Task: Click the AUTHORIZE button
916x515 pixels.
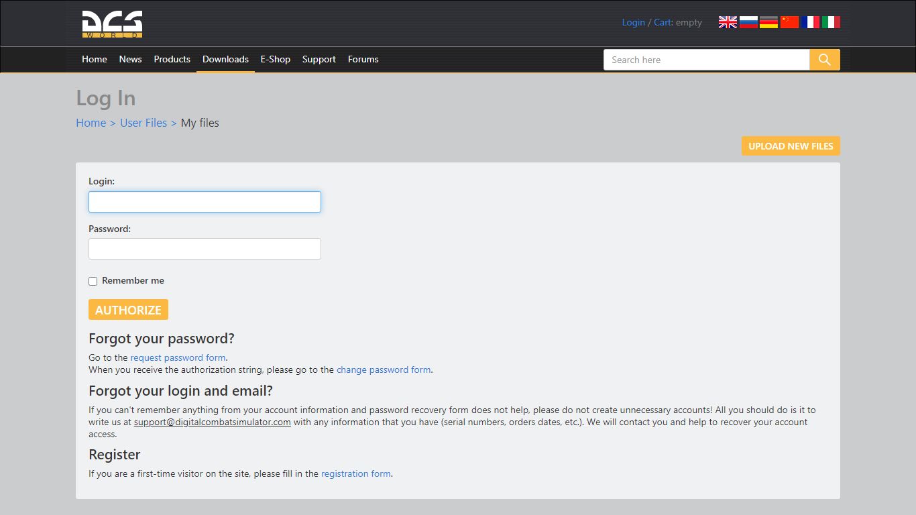Action: (128, 310)
